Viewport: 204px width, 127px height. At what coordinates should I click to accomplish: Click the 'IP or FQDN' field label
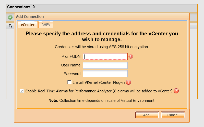[x=70, y=57]
